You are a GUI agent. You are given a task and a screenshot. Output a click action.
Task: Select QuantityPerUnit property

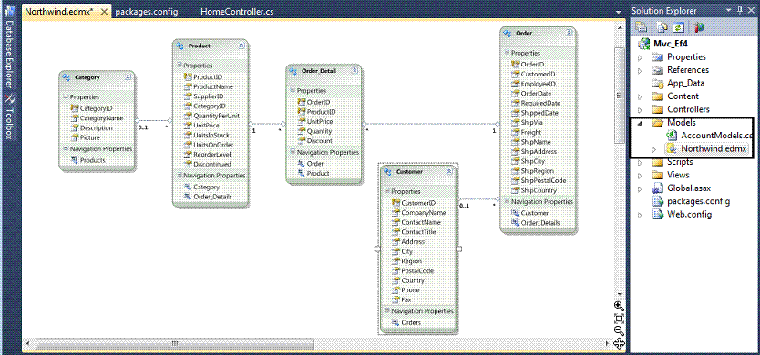216,116
